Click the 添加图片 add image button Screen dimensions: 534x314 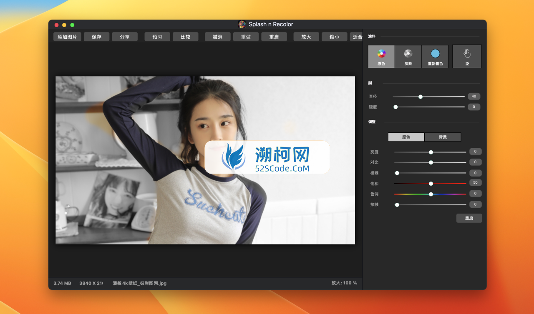(x=67, y=37)
